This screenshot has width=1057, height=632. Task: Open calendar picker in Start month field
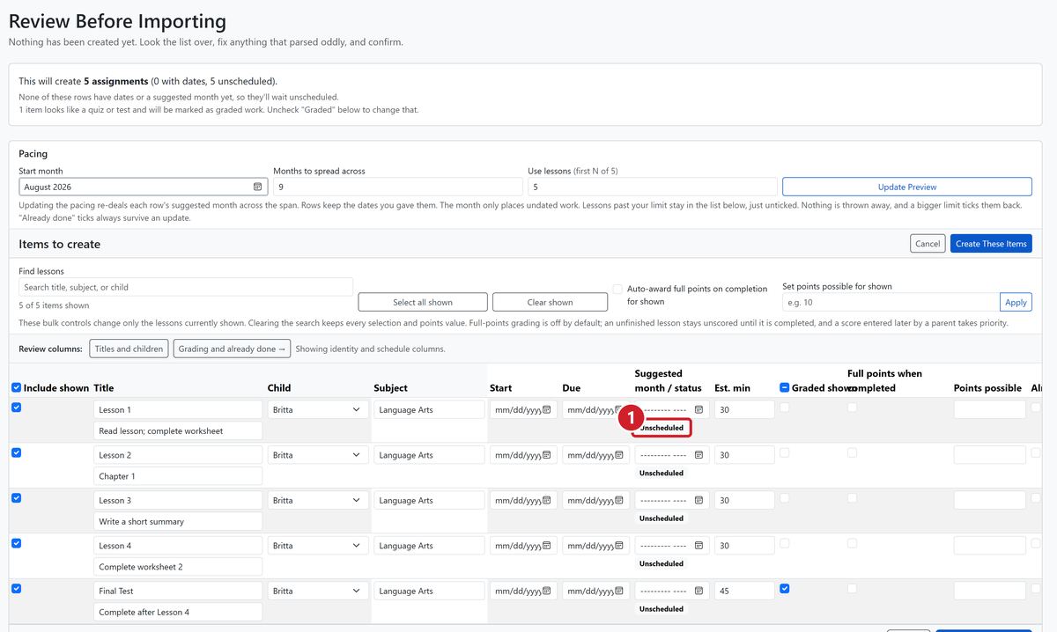[x=257, y=187]
